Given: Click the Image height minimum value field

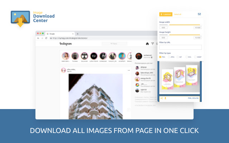Looking at the screenshot, I should (163, 38).
